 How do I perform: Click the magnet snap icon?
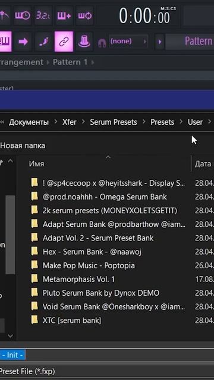(102, 43)
